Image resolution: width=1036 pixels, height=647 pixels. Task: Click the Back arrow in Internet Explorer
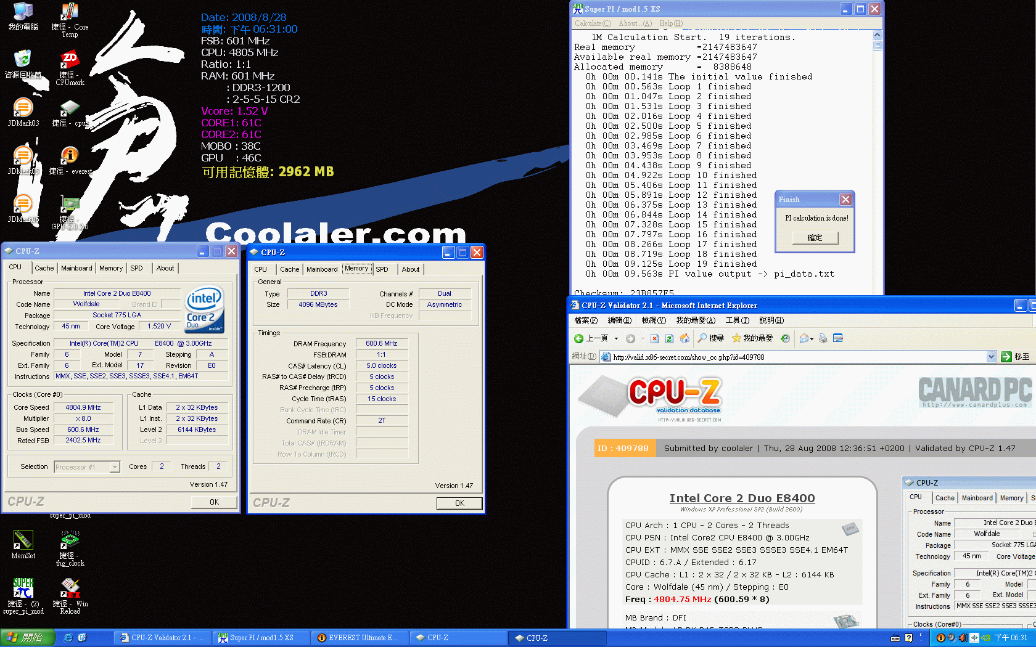tap(591, 338)
